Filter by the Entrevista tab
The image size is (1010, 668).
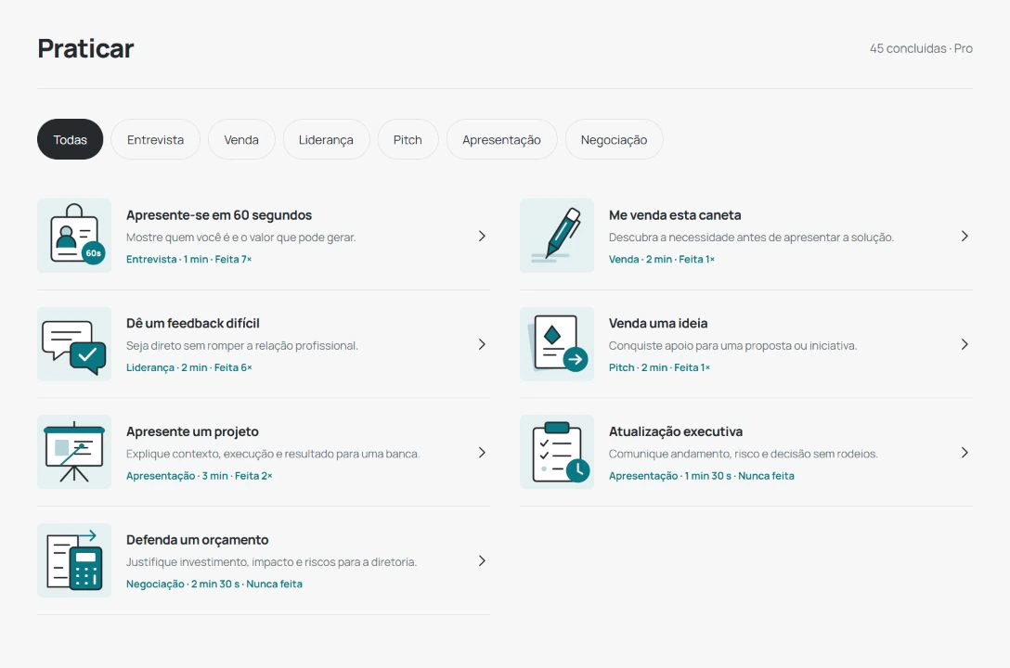pos(155,140)
